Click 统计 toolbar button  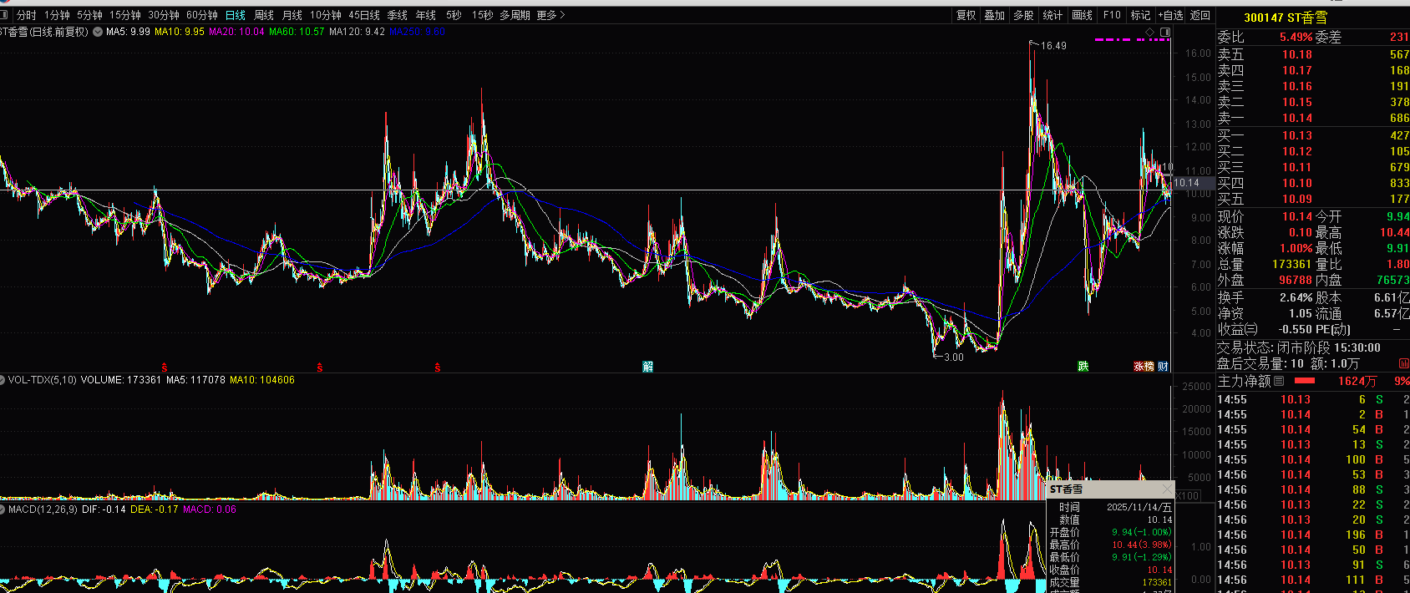click(x=1052, y=15)
